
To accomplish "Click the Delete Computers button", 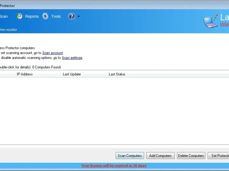I will click(191, 156).
